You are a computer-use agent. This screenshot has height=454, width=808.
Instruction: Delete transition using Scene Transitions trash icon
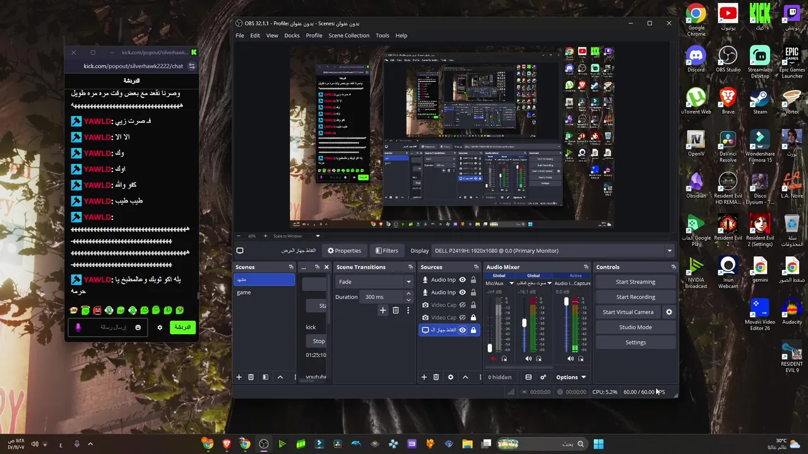[396, 310]
